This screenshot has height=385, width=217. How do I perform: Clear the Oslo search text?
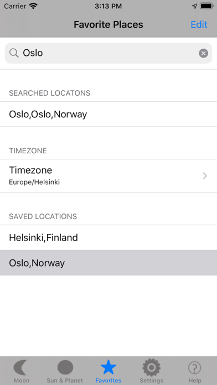pyautogui.click(x=204, y=53)
